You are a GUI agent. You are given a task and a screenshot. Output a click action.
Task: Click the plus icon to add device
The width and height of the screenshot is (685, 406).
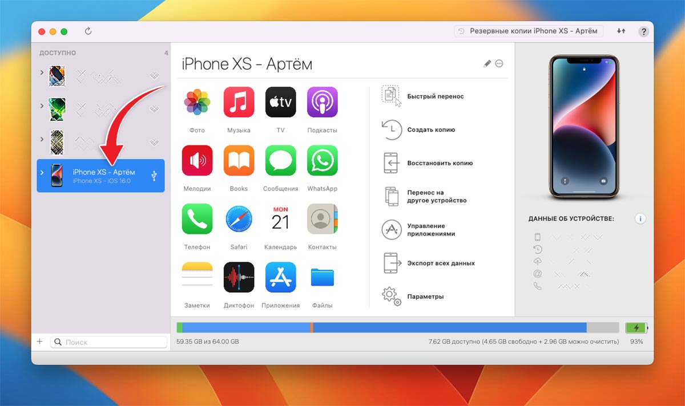(39, 342)
